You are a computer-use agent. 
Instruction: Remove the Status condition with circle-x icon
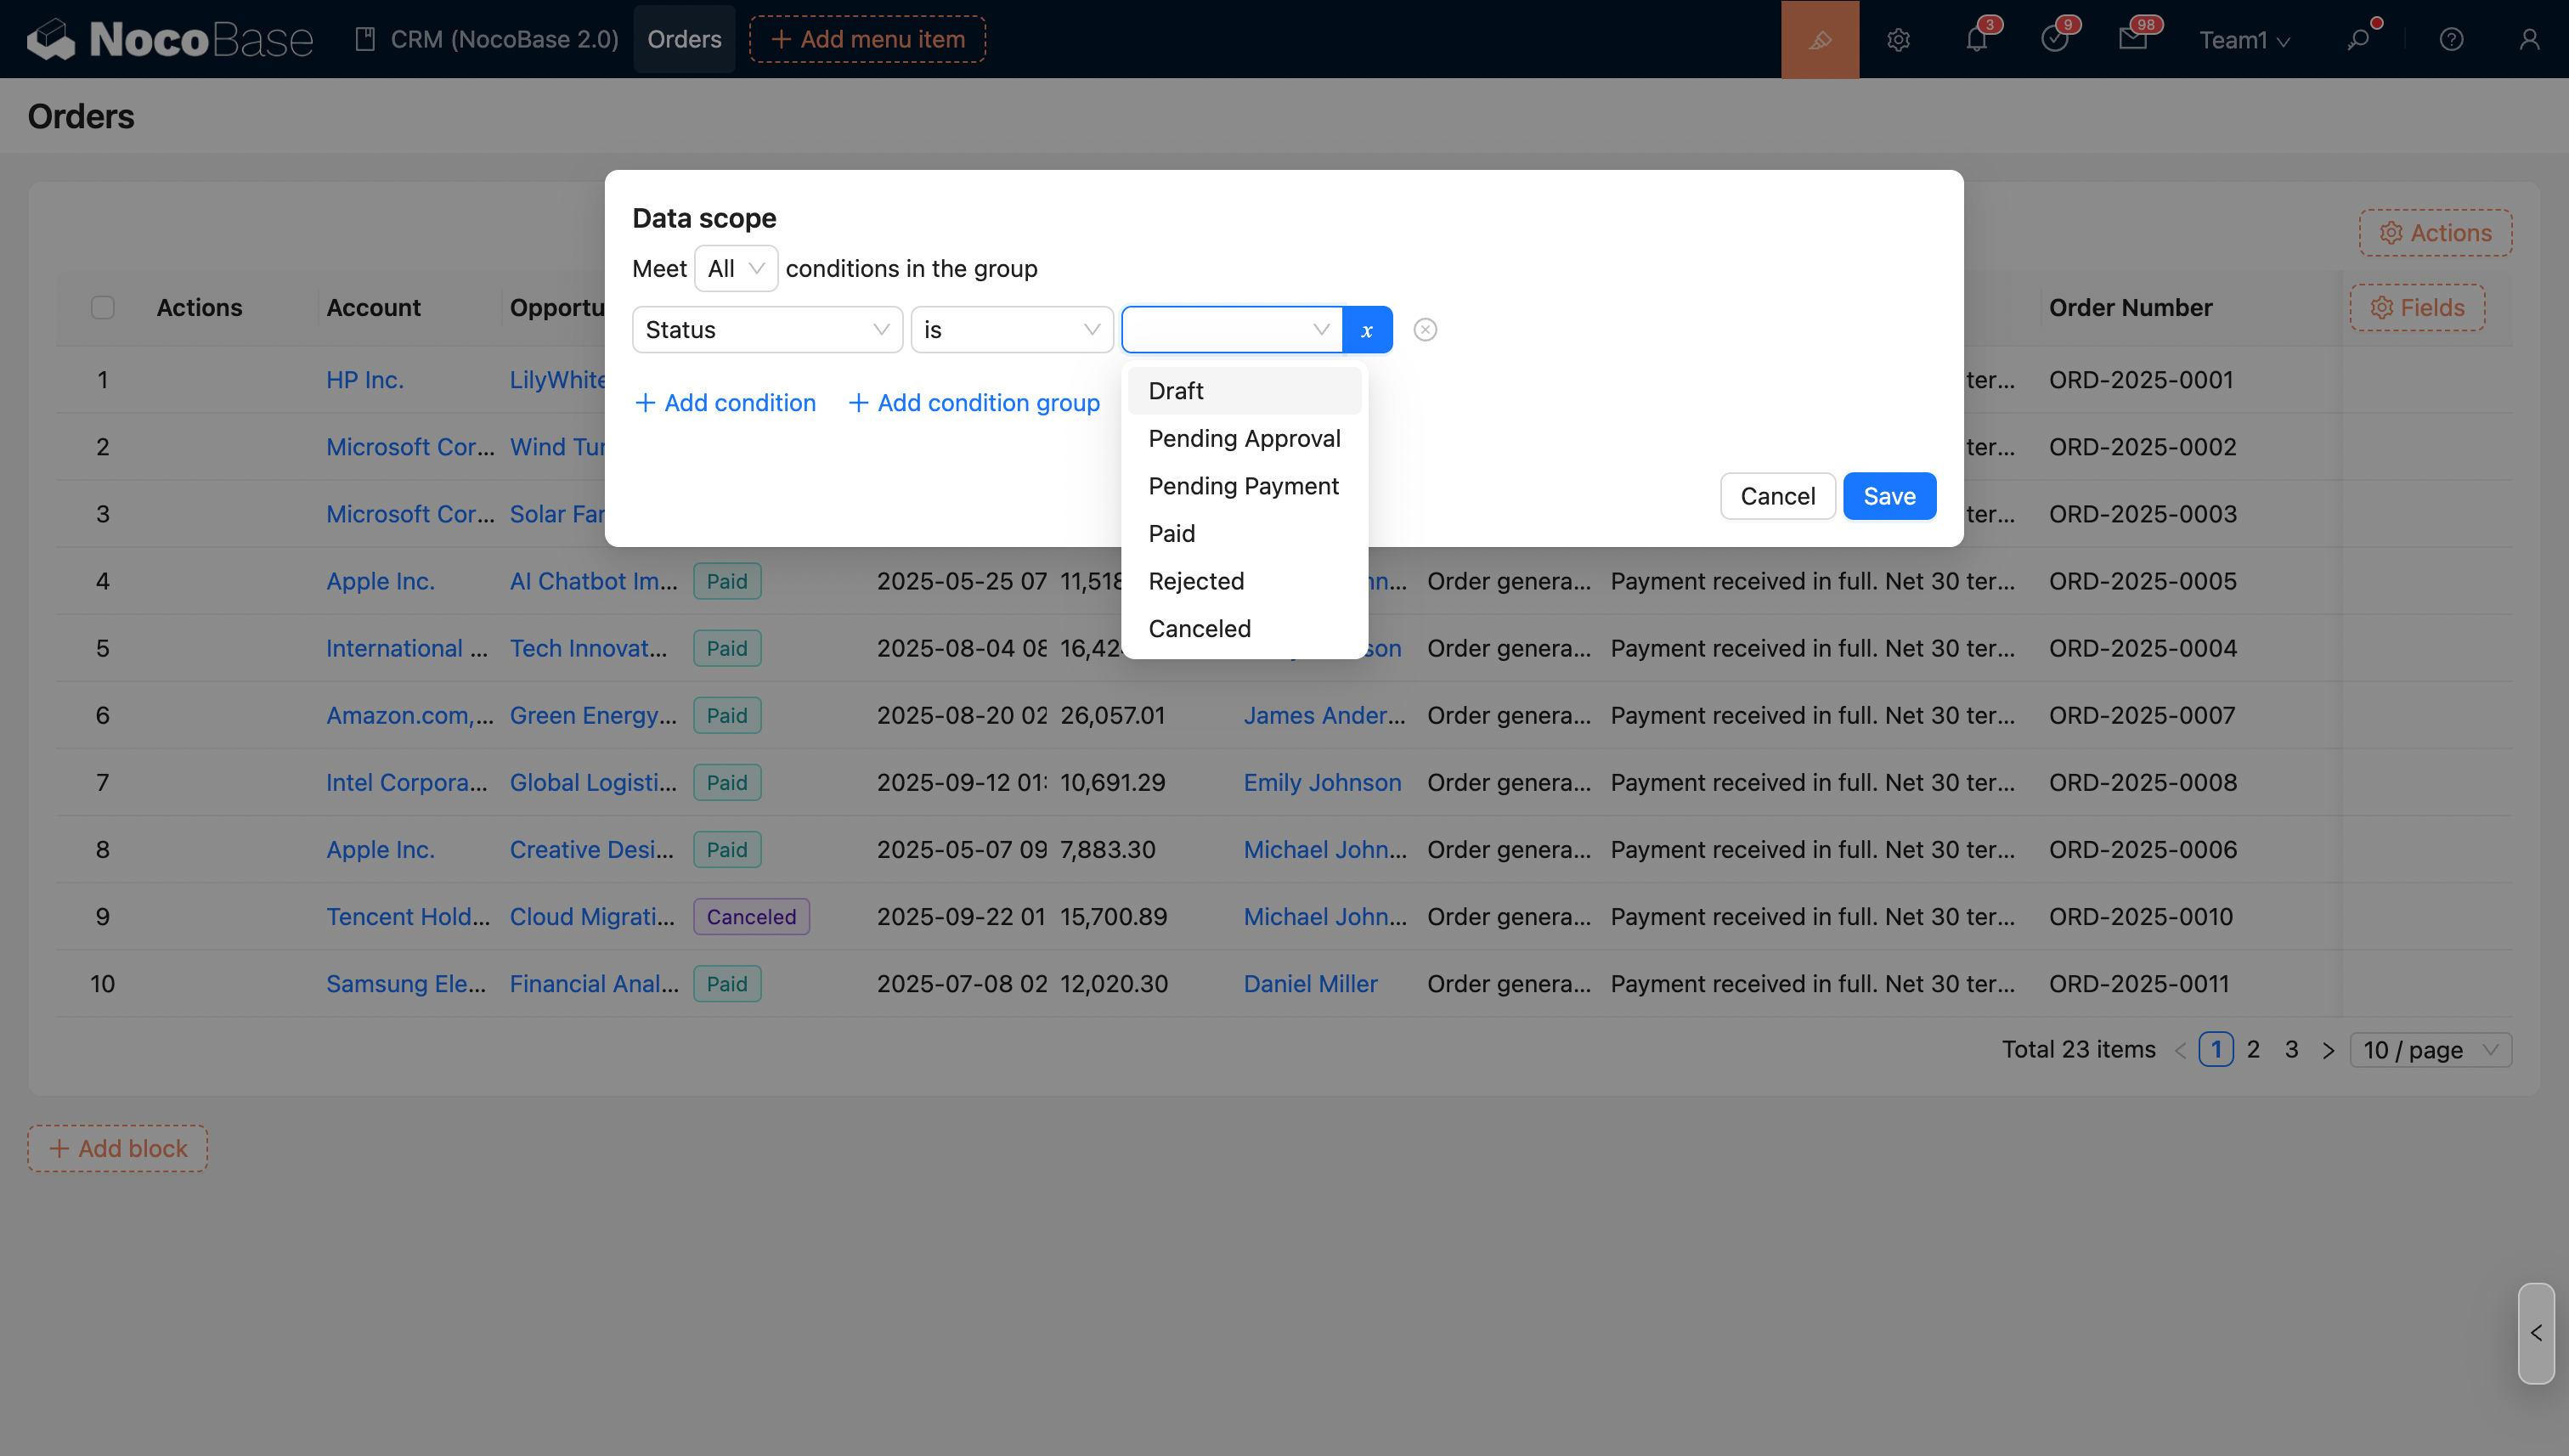1425,330
